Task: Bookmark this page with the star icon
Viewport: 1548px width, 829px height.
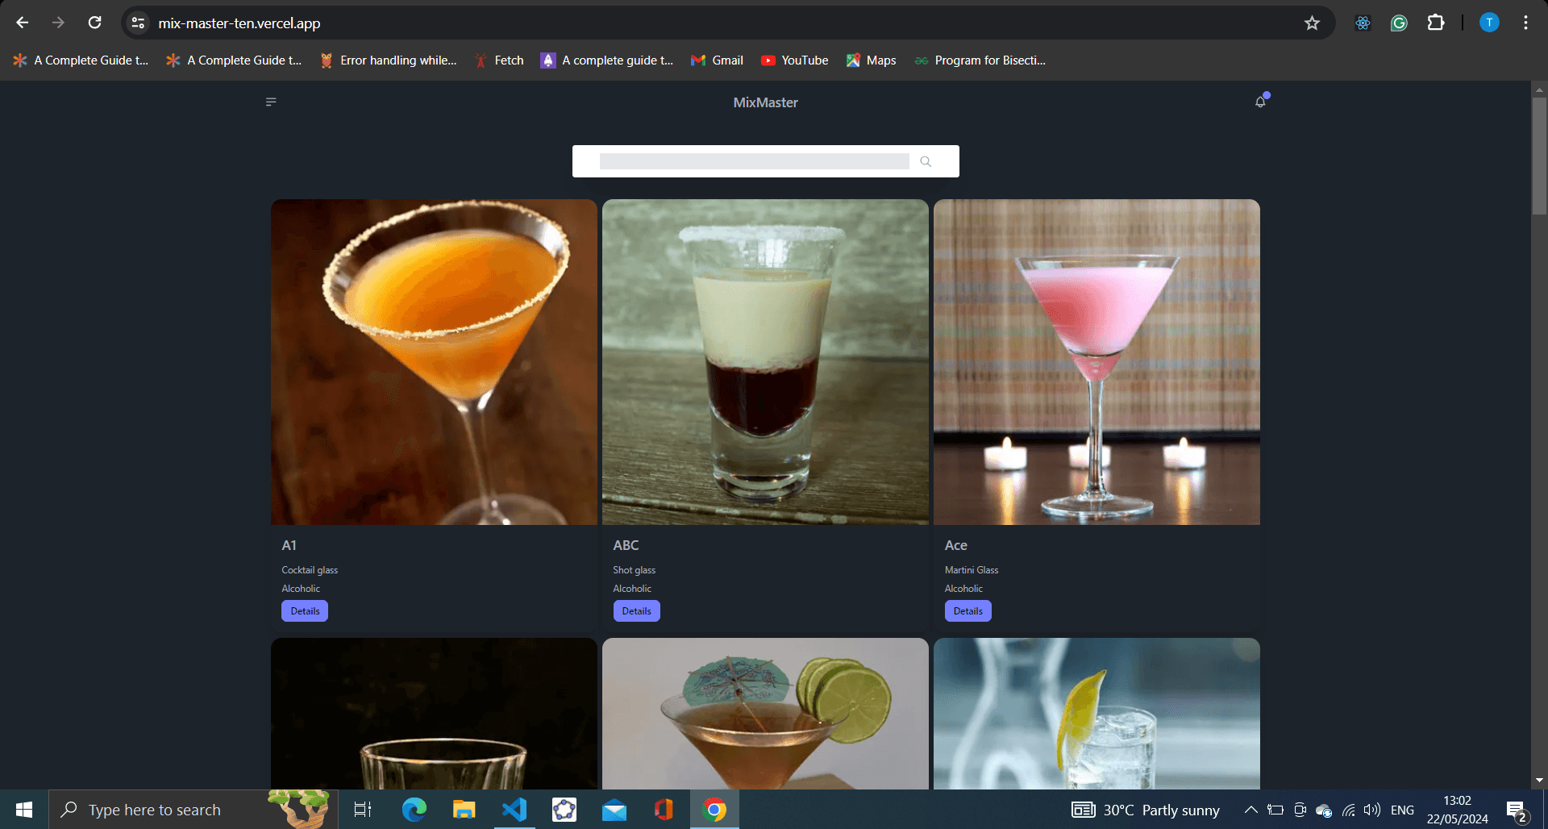Action: coord(1312,23)
